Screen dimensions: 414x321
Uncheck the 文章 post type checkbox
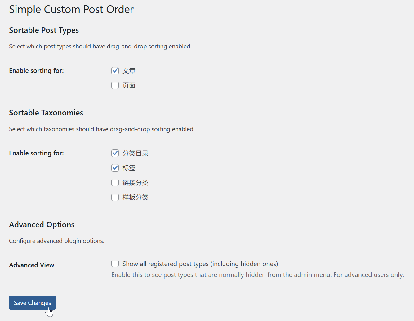(115, 71)
